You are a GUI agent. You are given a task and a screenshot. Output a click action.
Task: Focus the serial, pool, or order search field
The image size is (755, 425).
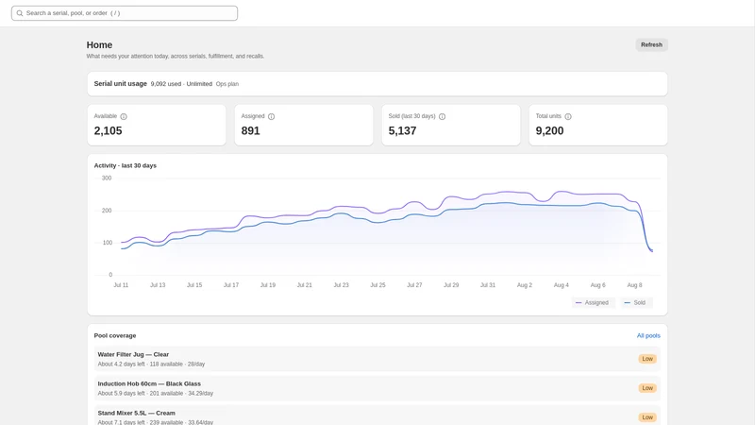coord(125,13)
